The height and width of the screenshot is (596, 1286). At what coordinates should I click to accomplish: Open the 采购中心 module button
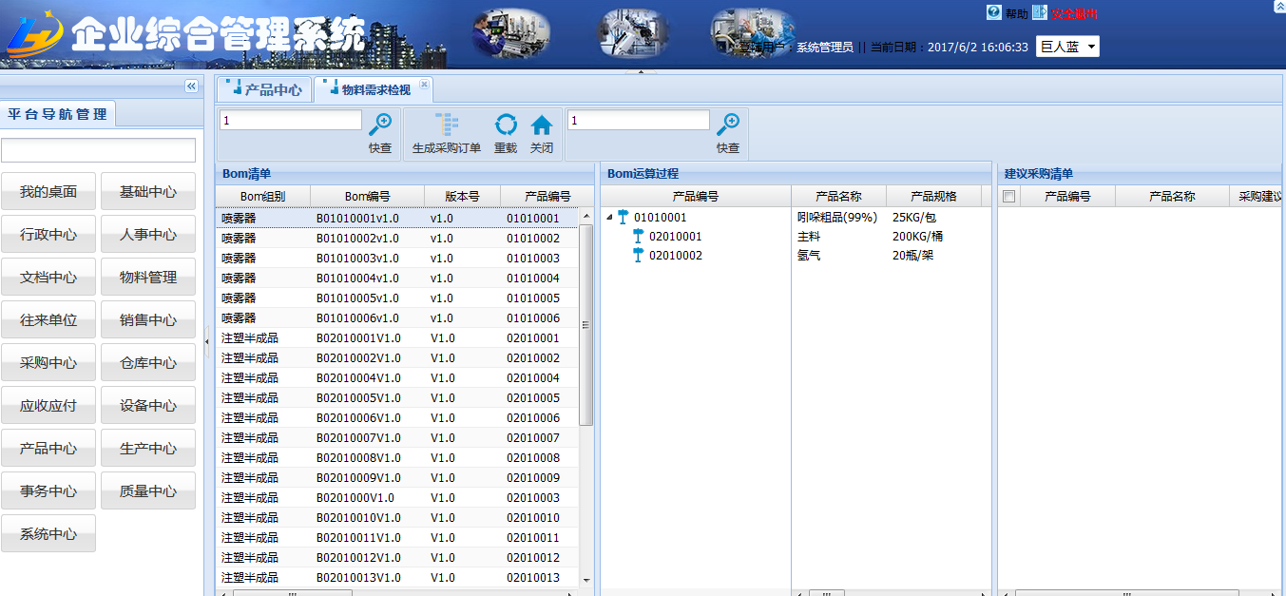pyautogui.click(x=48, y=363)
